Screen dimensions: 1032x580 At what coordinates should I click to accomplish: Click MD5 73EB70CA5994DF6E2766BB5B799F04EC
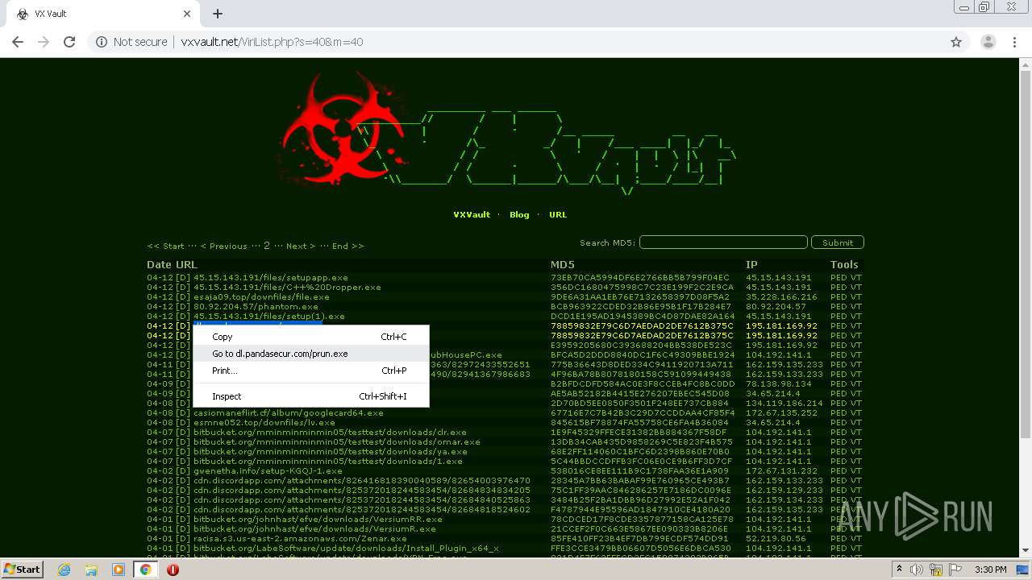pos(640,278)
